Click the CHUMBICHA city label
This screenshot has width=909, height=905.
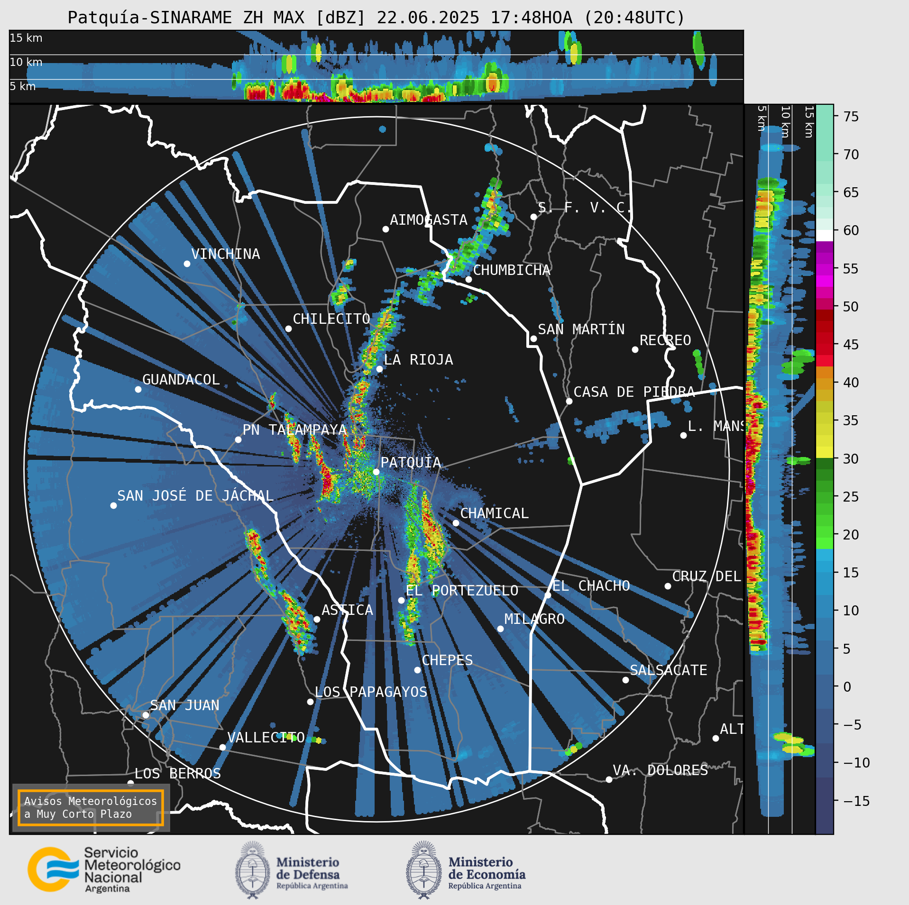512,270
